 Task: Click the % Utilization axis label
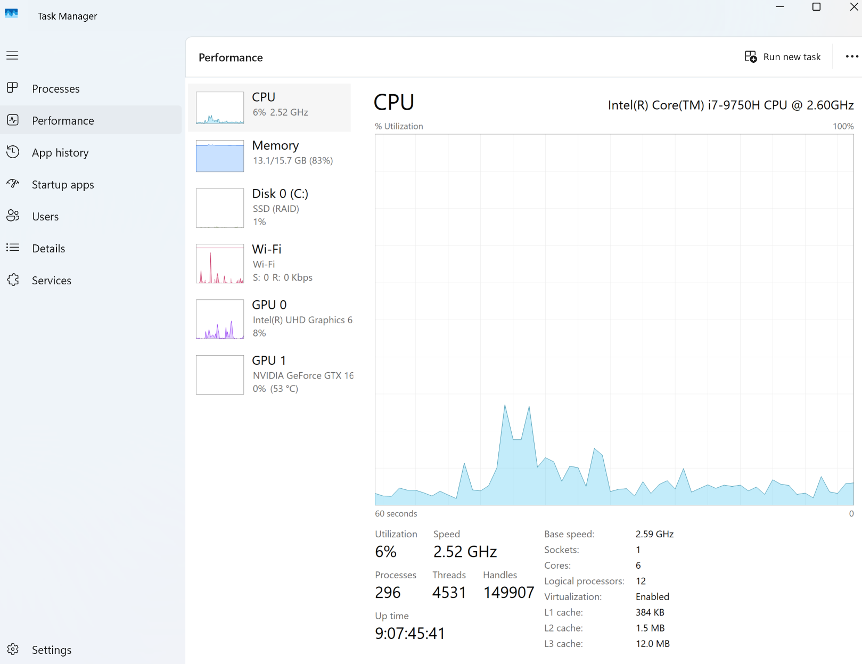[x=399, y=126]
